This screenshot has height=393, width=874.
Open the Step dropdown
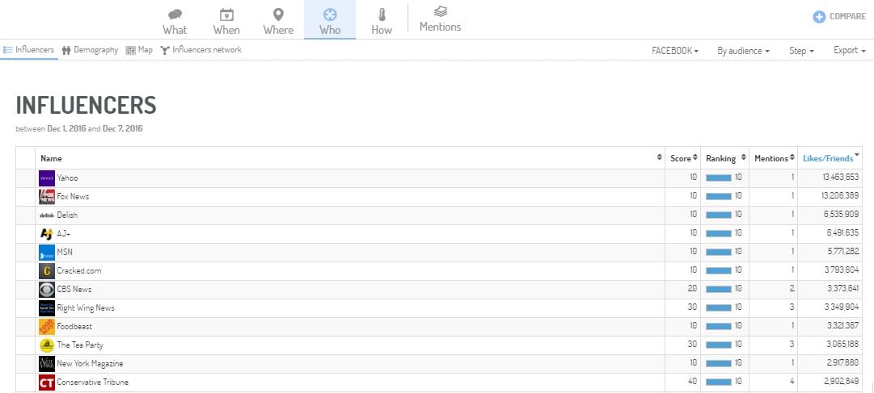click(801, 51)
